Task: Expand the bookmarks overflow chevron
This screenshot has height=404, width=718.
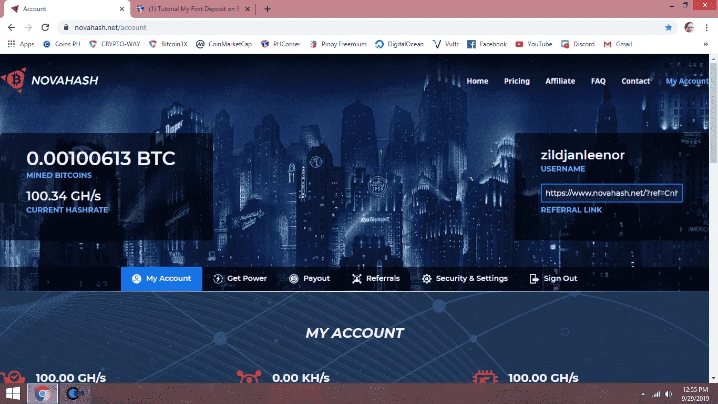Action: pyautogui.click(x=706, y=44)
